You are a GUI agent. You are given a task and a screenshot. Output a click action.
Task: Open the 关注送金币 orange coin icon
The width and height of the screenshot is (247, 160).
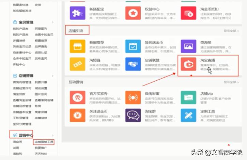(x=77, y=115)
